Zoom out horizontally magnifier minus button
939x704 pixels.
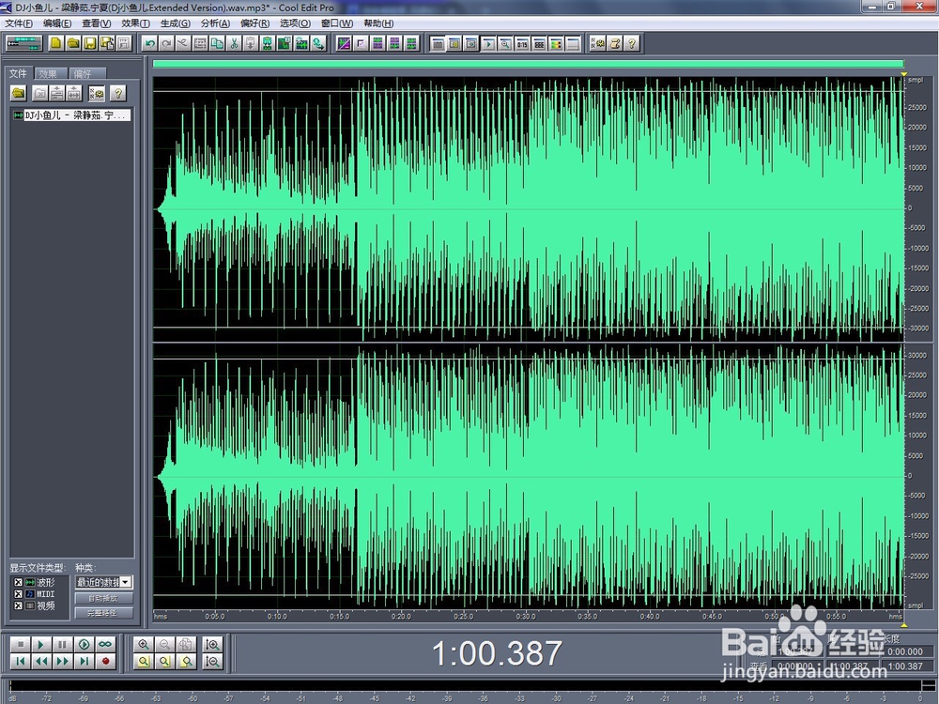coord(164,644)
